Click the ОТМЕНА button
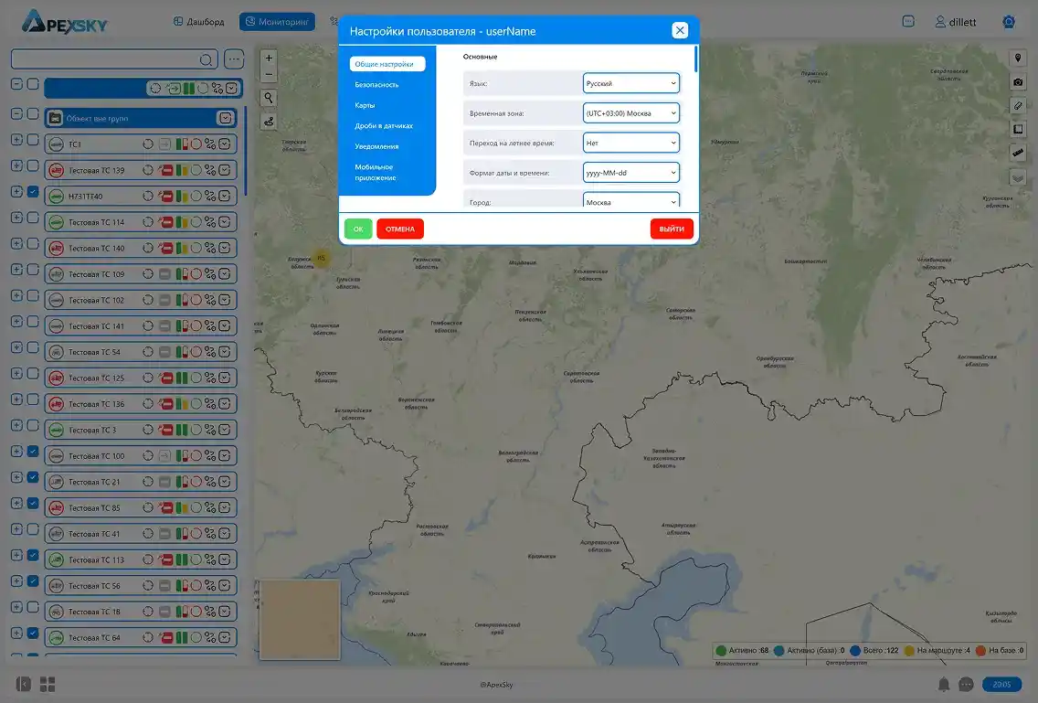The height and width of the screenshot is (703, 1038). click(x=400, y=229)
